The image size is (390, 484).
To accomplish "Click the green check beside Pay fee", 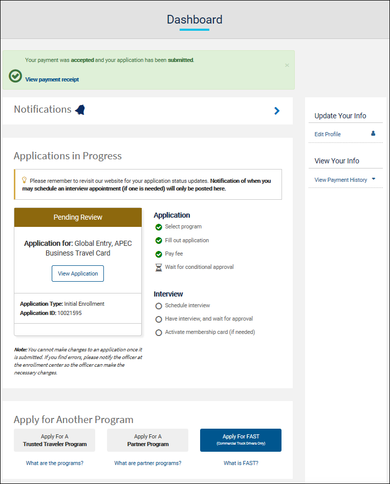I will coord(159,254).
